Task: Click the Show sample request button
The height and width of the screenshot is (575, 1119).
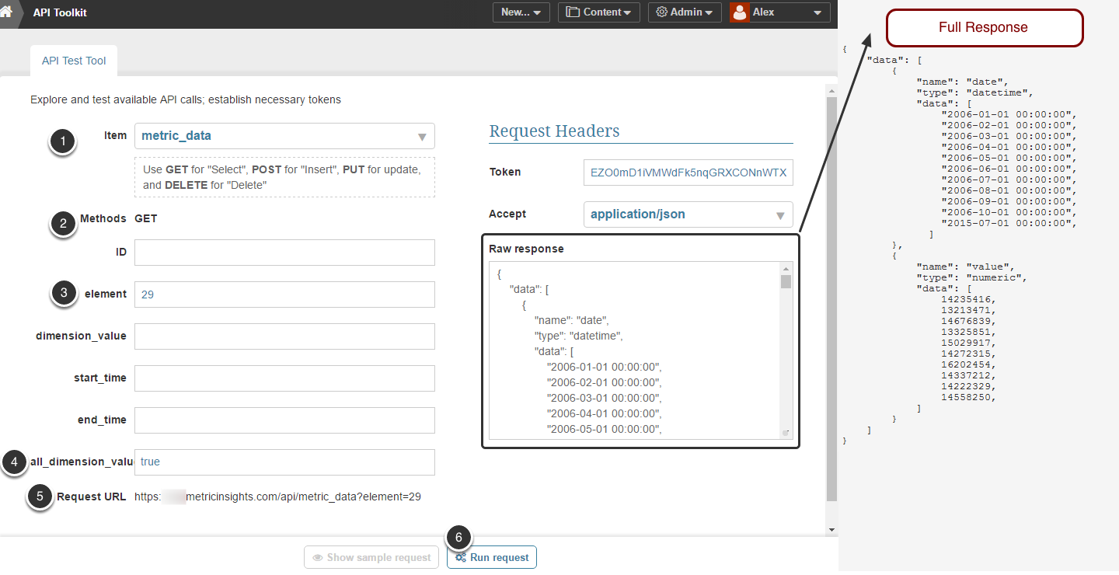Action: pos(371,558)
